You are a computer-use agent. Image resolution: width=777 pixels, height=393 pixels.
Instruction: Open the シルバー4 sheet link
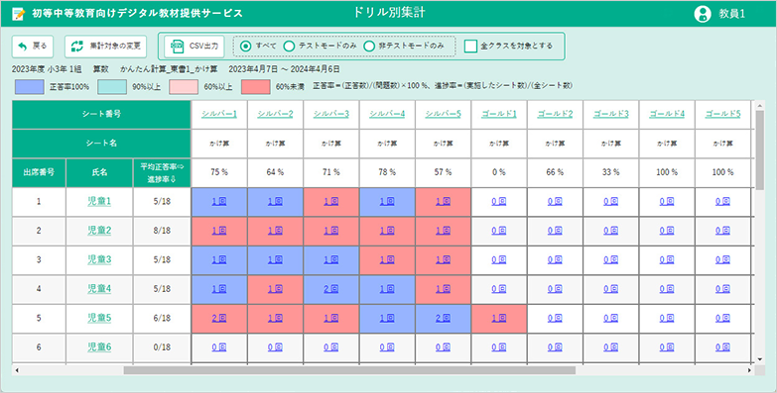pyautogui.click(x=387, y=114)
